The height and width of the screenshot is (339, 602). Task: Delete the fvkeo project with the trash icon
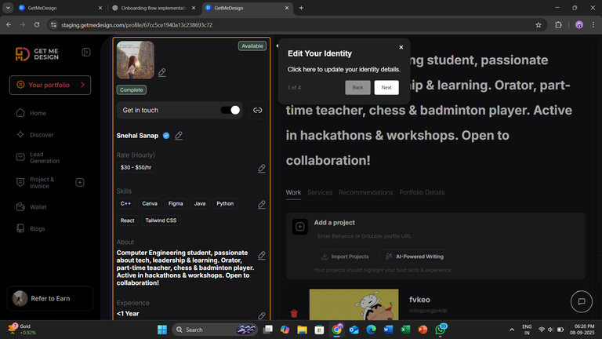tap(294, 314)
